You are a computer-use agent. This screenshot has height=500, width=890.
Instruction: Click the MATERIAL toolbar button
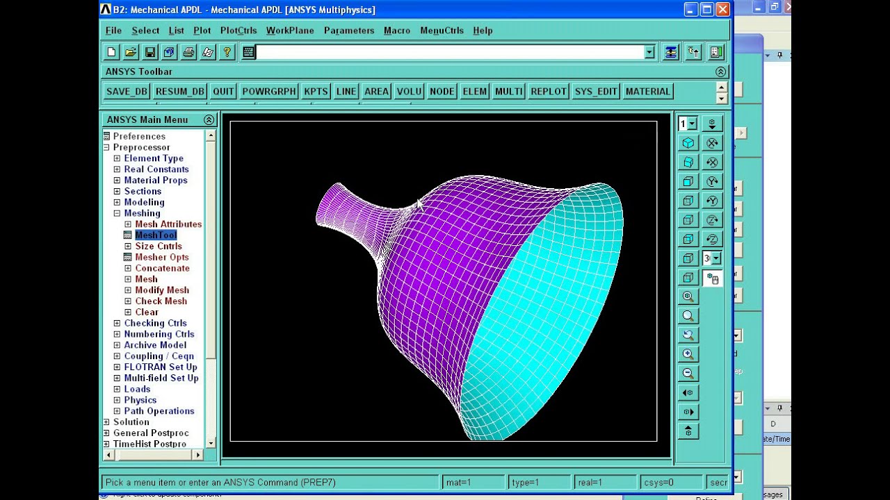click(647, 92)
